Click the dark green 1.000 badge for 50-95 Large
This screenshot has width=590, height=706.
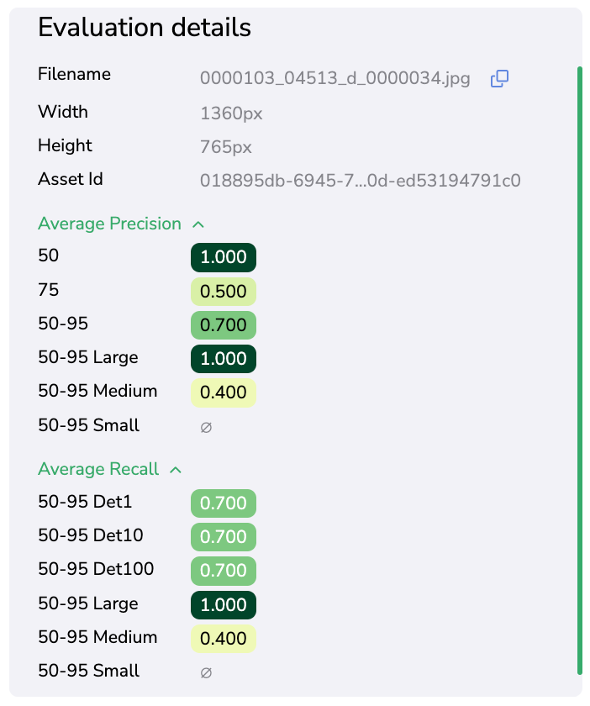223,359
